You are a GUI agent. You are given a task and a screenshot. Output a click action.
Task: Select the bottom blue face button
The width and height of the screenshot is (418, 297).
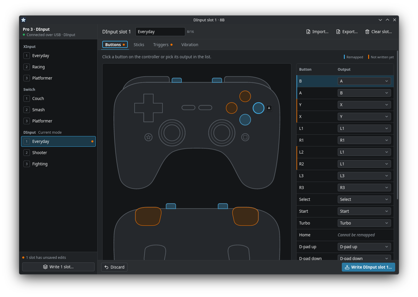(x=245, y=120)
